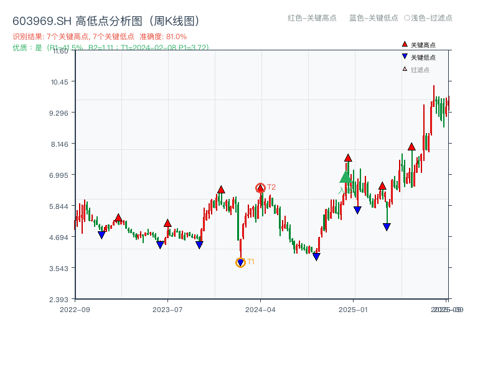Click the 2023-07 x-axis date label

pyautogui.click(x=167, y=310)
